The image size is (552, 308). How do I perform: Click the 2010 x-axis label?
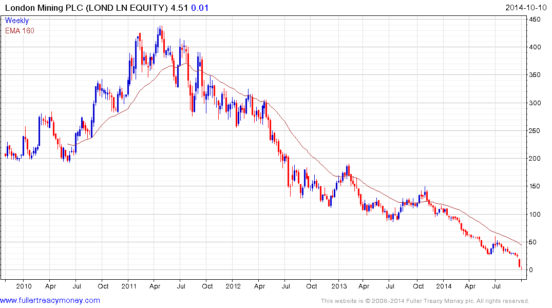pyautogui.click(x=24, y=286)
